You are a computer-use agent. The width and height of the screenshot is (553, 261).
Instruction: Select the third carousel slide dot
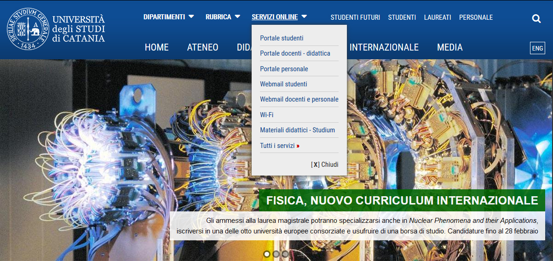coord(285,254)
